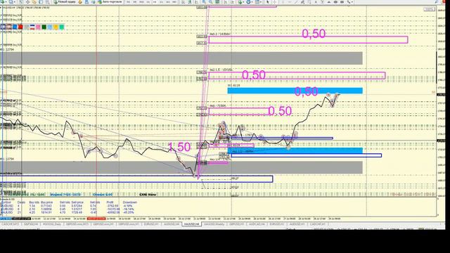Image resolution: width=450 pixels, height=253 pixels.
Task: Open the Profiles dropdown
Action: [11, 1]
